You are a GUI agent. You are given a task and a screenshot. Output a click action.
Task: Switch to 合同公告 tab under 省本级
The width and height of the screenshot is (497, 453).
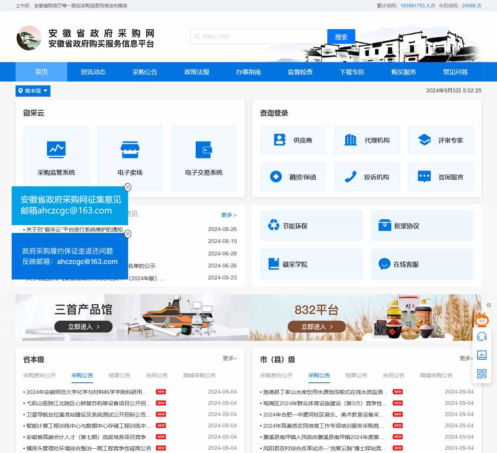(157, 375)
